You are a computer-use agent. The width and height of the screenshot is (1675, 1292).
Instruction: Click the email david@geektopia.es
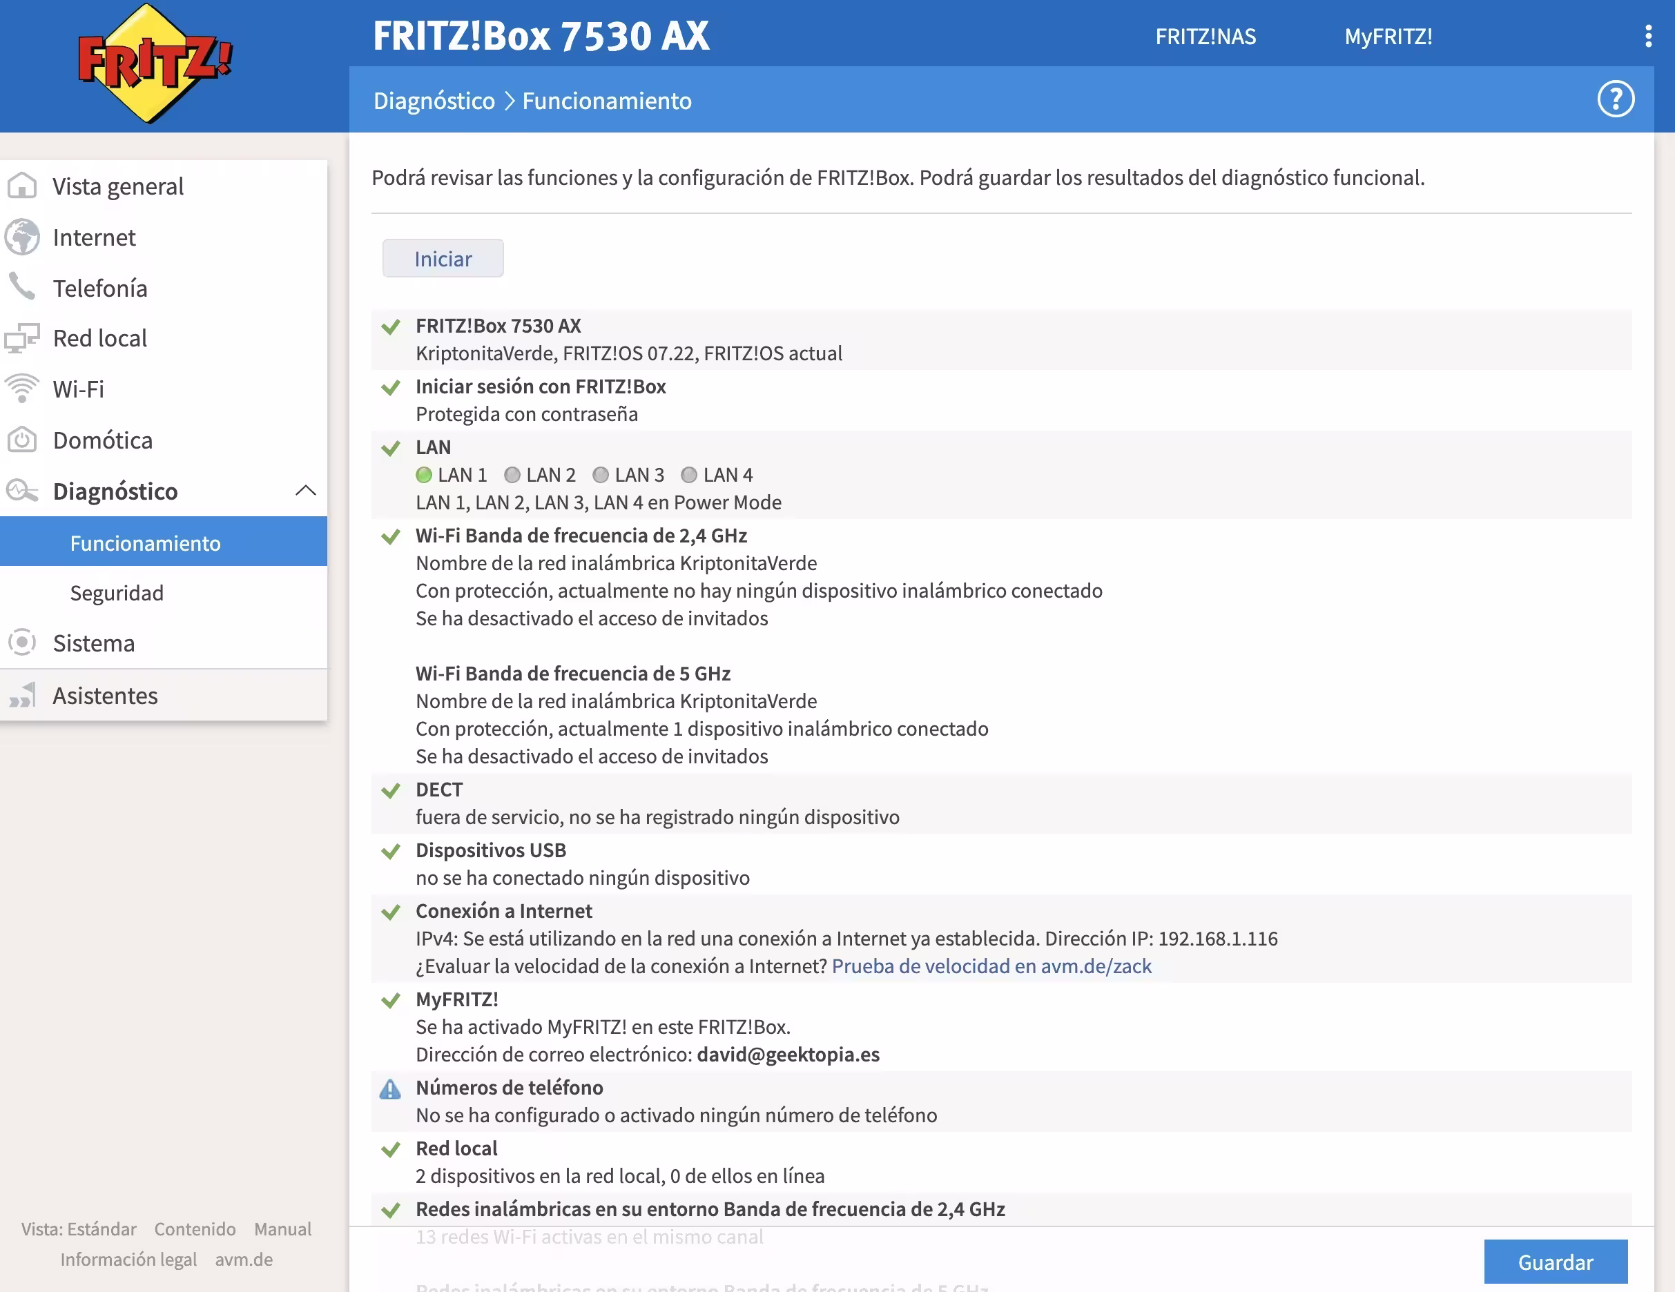pyautogui.click(x=788, y=1055)
